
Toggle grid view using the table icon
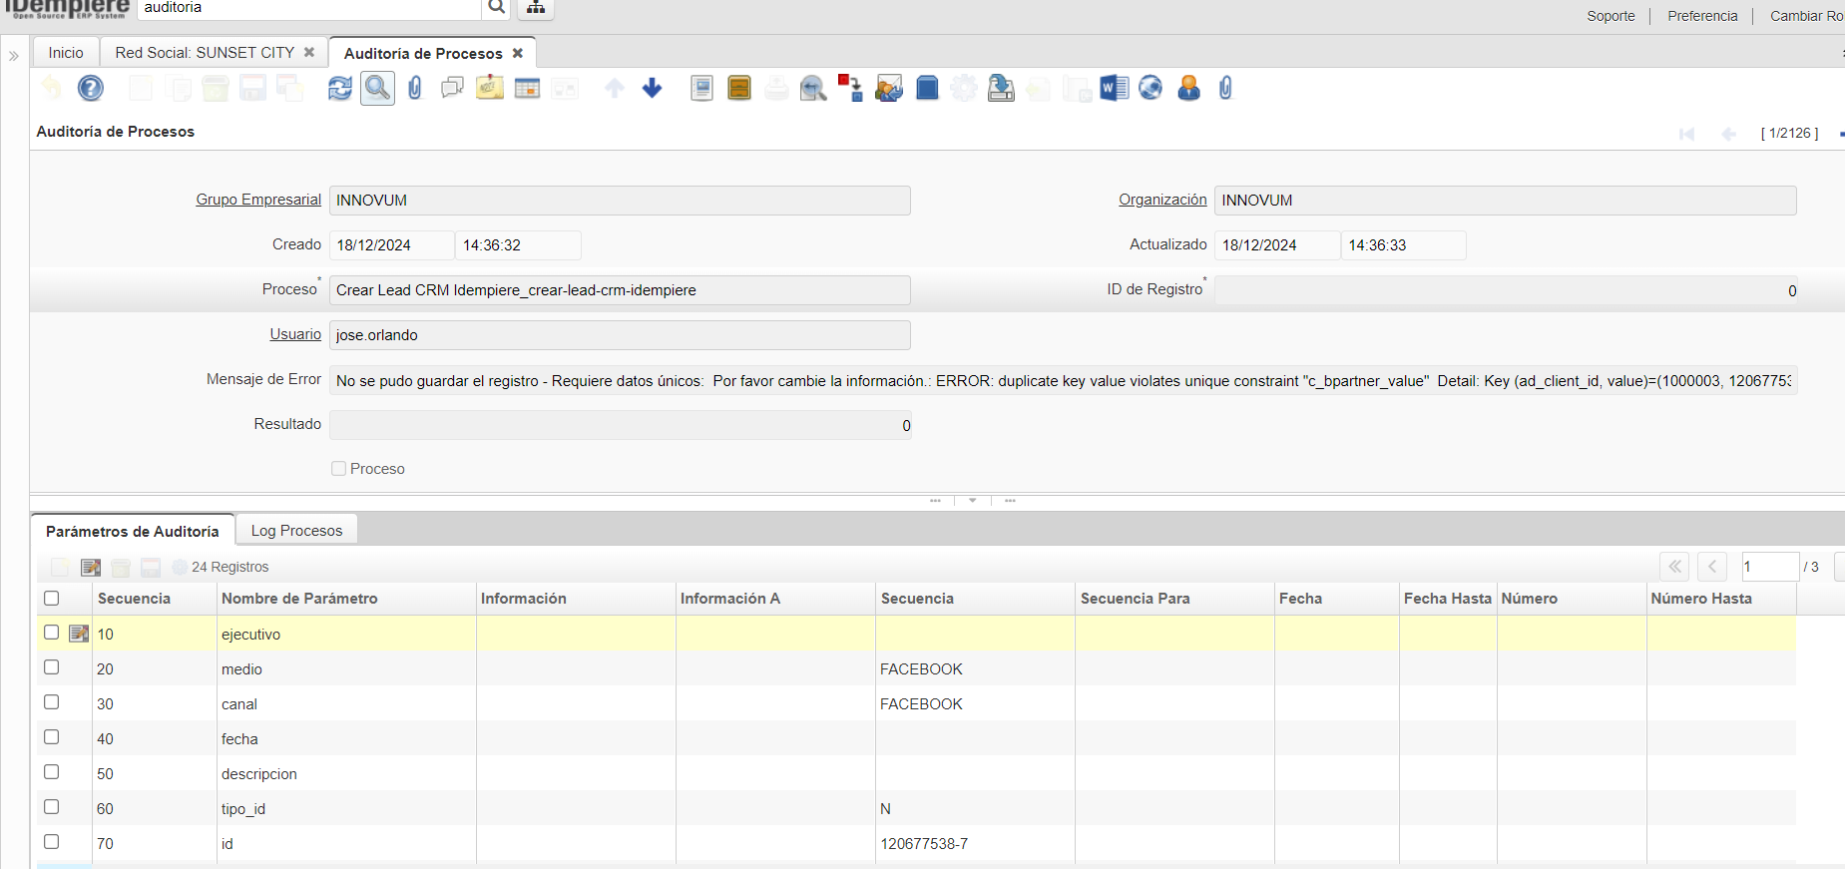[527, 89]
